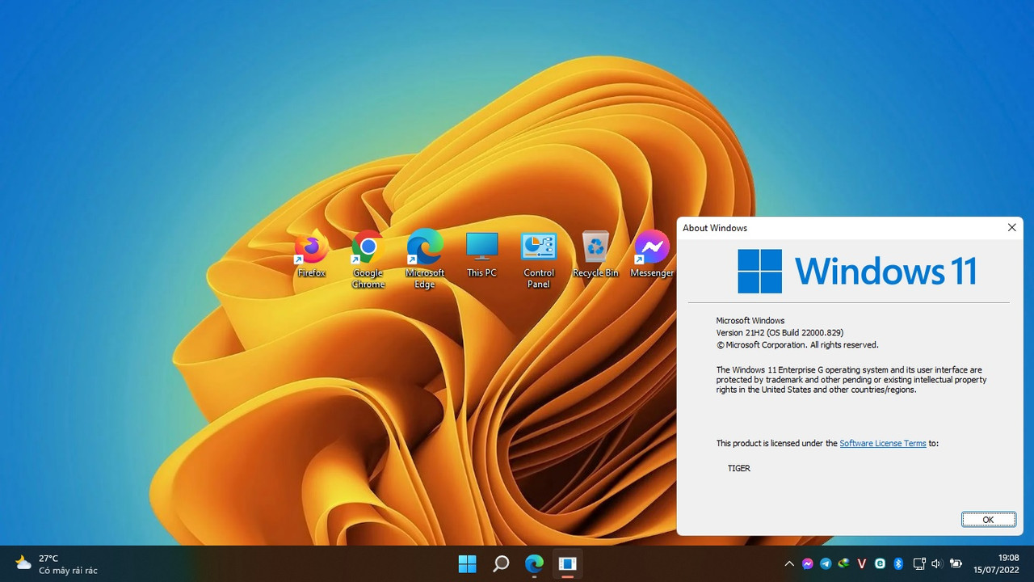Click the 'Version 21H2 (OS Build 22000.829)' text
The image size is (1034, 582).
(780, 333)
